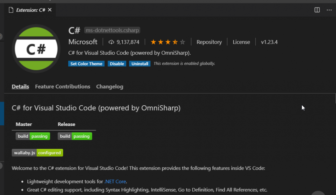
Task: Follow the .NET Core hyperlink
Action: (115, 181)
